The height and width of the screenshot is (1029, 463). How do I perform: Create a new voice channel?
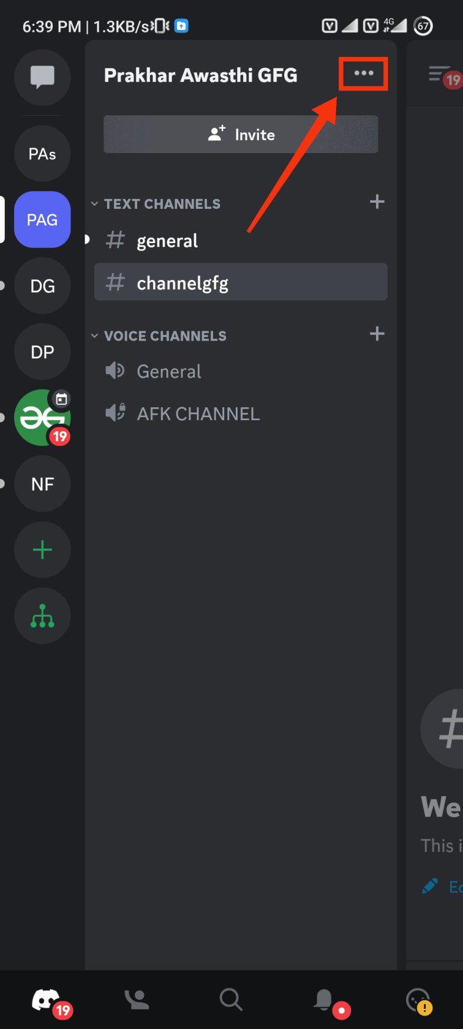tap(377, 334)
